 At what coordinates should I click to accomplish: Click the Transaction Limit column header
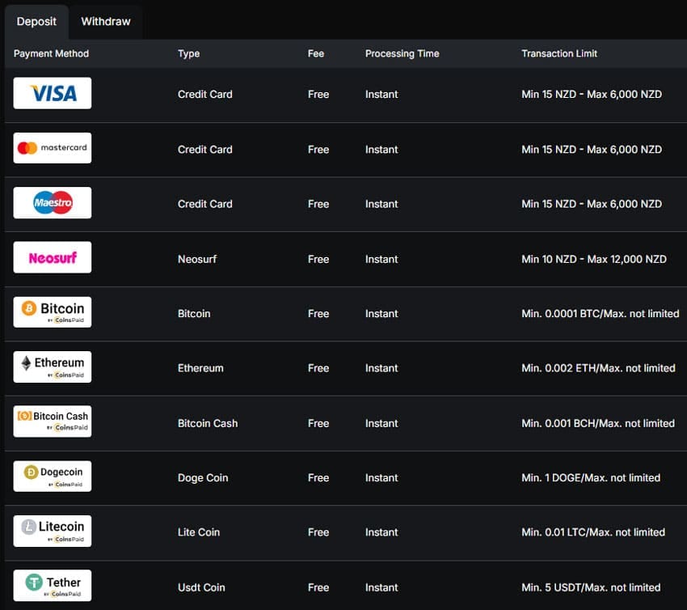tap(559, 53)
